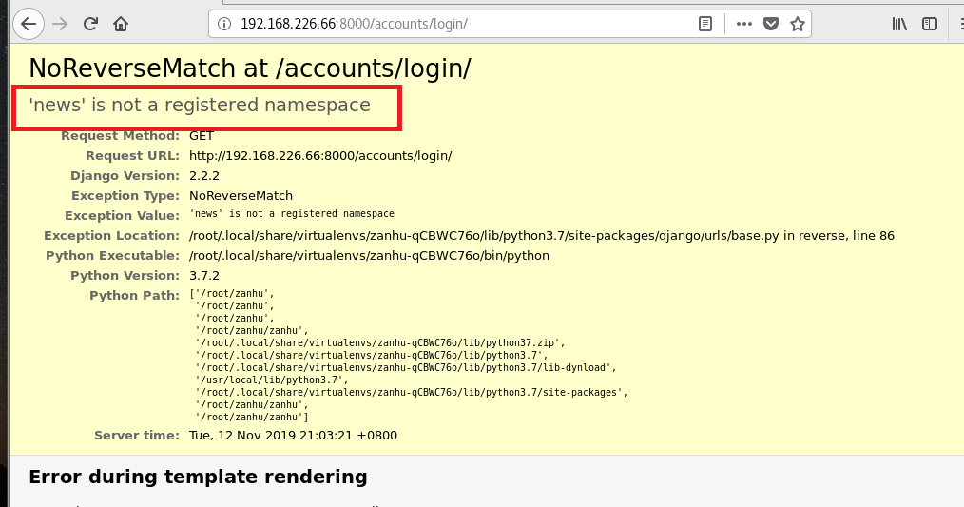The width and height of the screenshot is (964, 507).
Task: Toggle reader view in address bar
Action: coord(705,24)
